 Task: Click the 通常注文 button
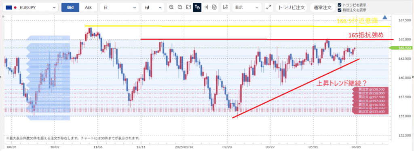click(x=322, y=7)
